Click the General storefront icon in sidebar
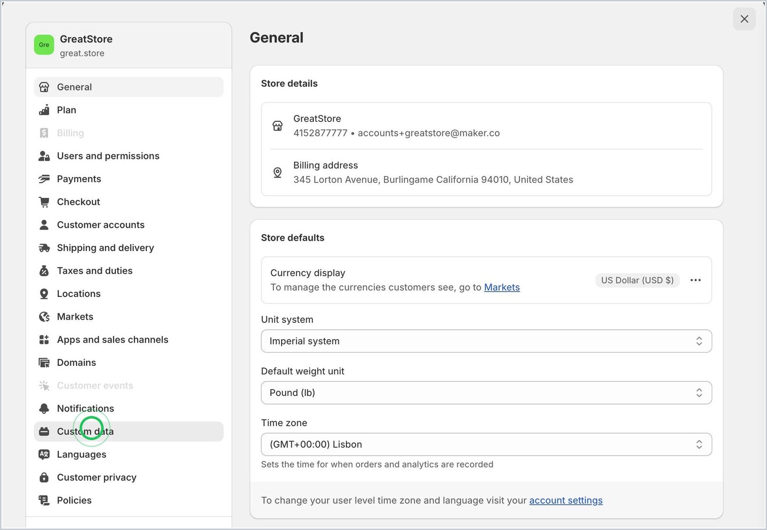The image size is (767, 530). pyautogui.click(x=44, y=87)
